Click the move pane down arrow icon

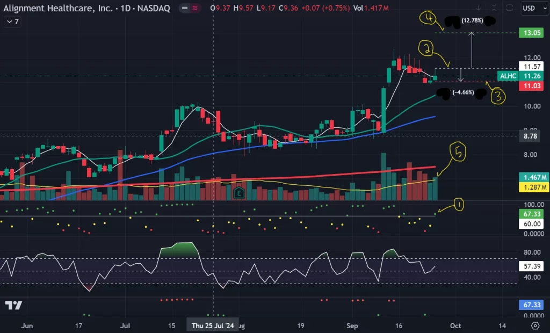[479, 8]
